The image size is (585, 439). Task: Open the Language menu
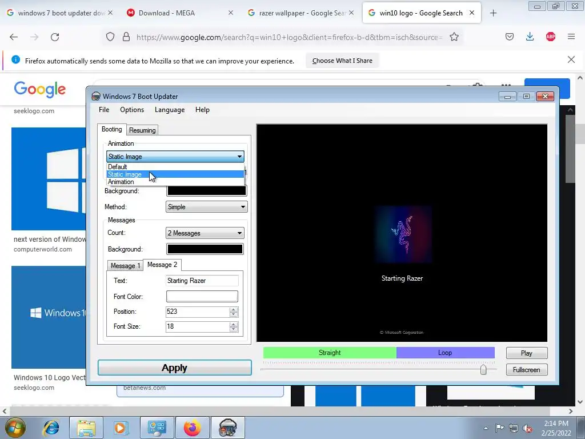tap(169, 110)
